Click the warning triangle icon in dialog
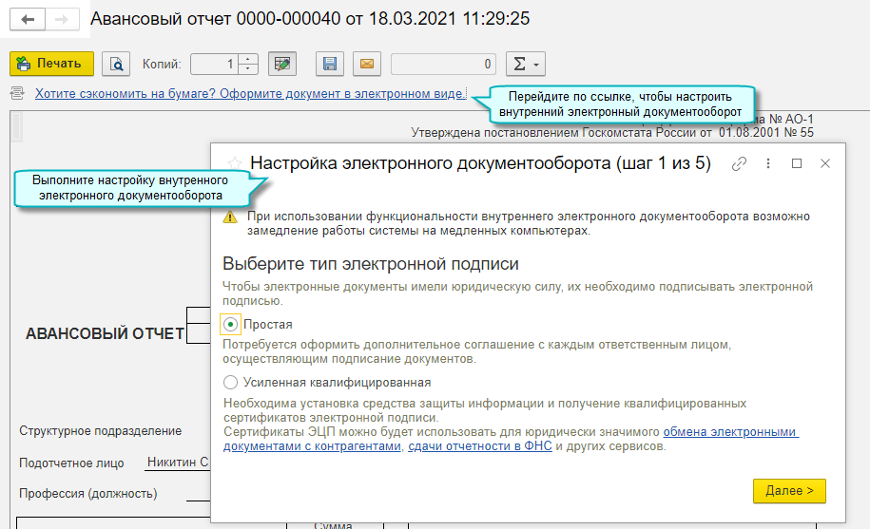The height and width of the screenshot is (529, 870). tap(230, 217)
